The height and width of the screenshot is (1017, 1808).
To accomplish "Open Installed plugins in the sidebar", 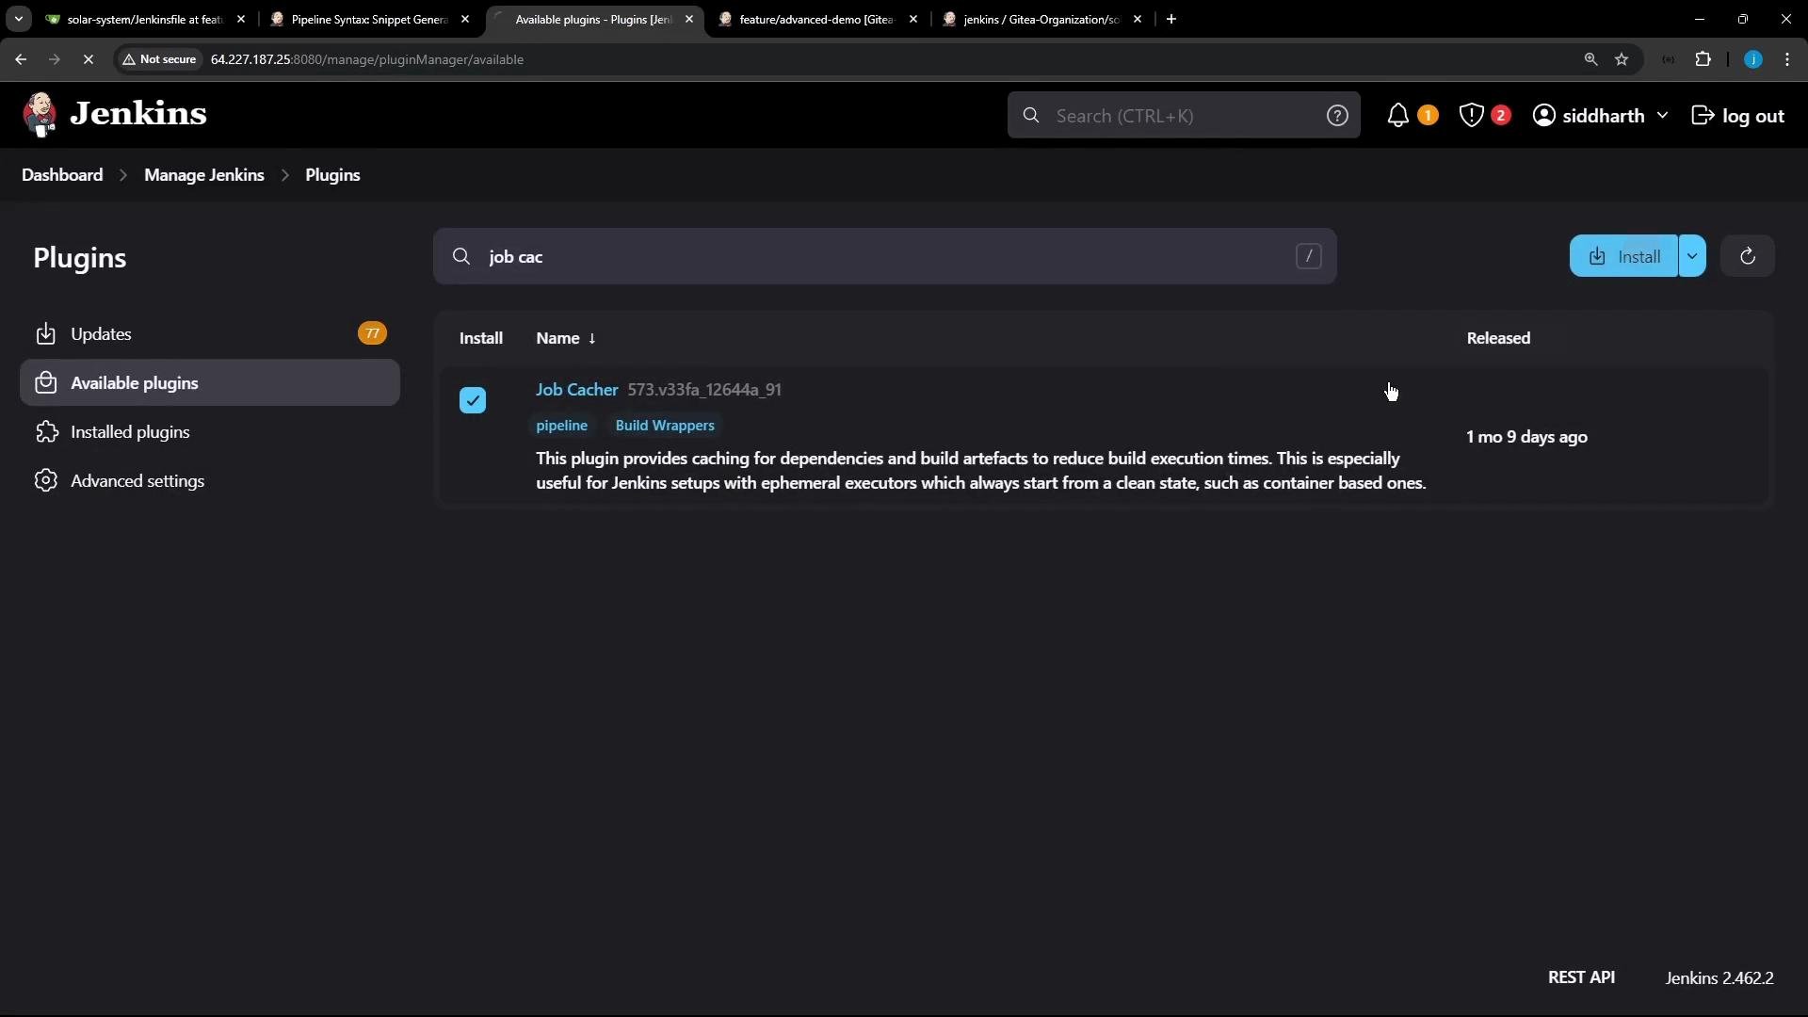I will tap(209, 432).
